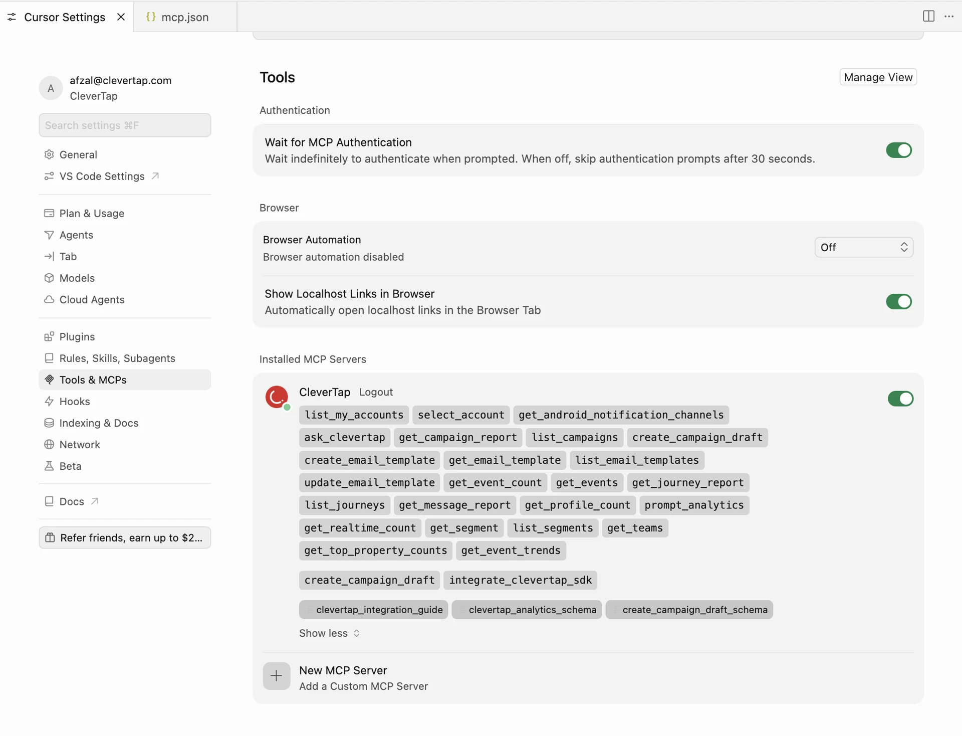Image resolution: width=962 pixels, height=736 pixels.
Task: Click New MCP Server label
Action: pyautogui.click(x=343, y=670)
